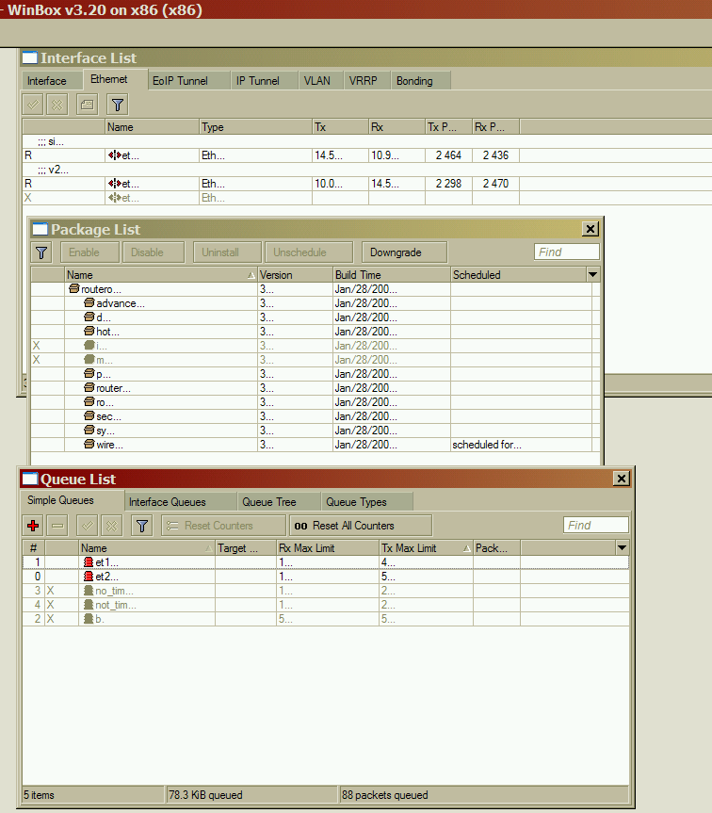712x813 pixels.
Task: Click Package List window icon
Action: [x=40, y=229]
